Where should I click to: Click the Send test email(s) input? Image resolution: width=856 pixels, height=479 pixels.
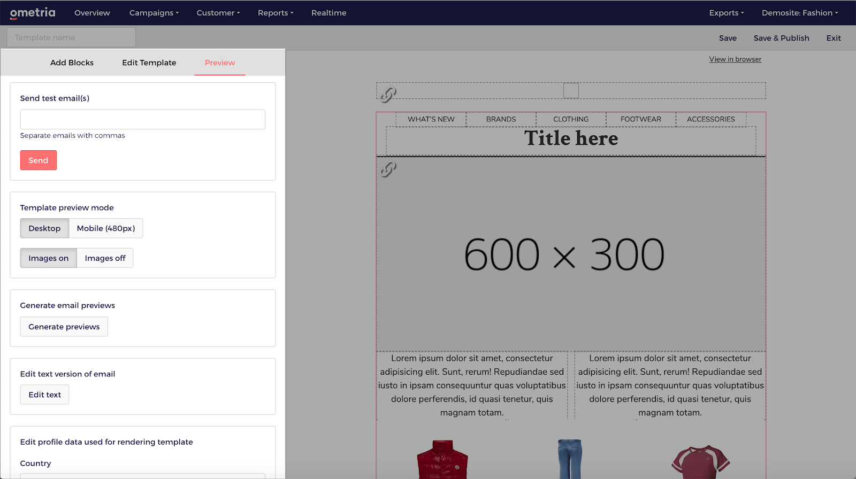(x=143, y=119)
